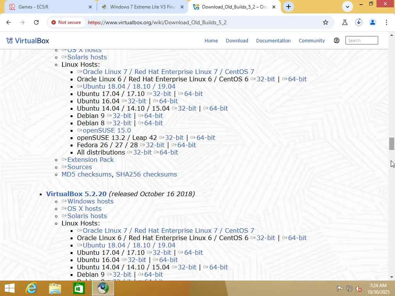Select the active browser taskbar icon
Image resolution: width=395 pixels, height=296 pixels.
(103, 288)
